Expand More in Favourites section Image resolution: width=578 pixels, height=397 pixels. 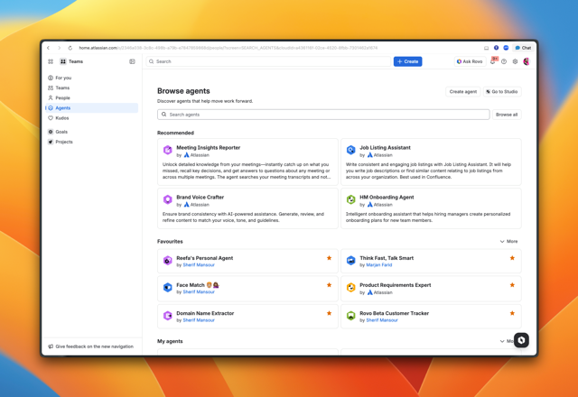pos(508,241)
